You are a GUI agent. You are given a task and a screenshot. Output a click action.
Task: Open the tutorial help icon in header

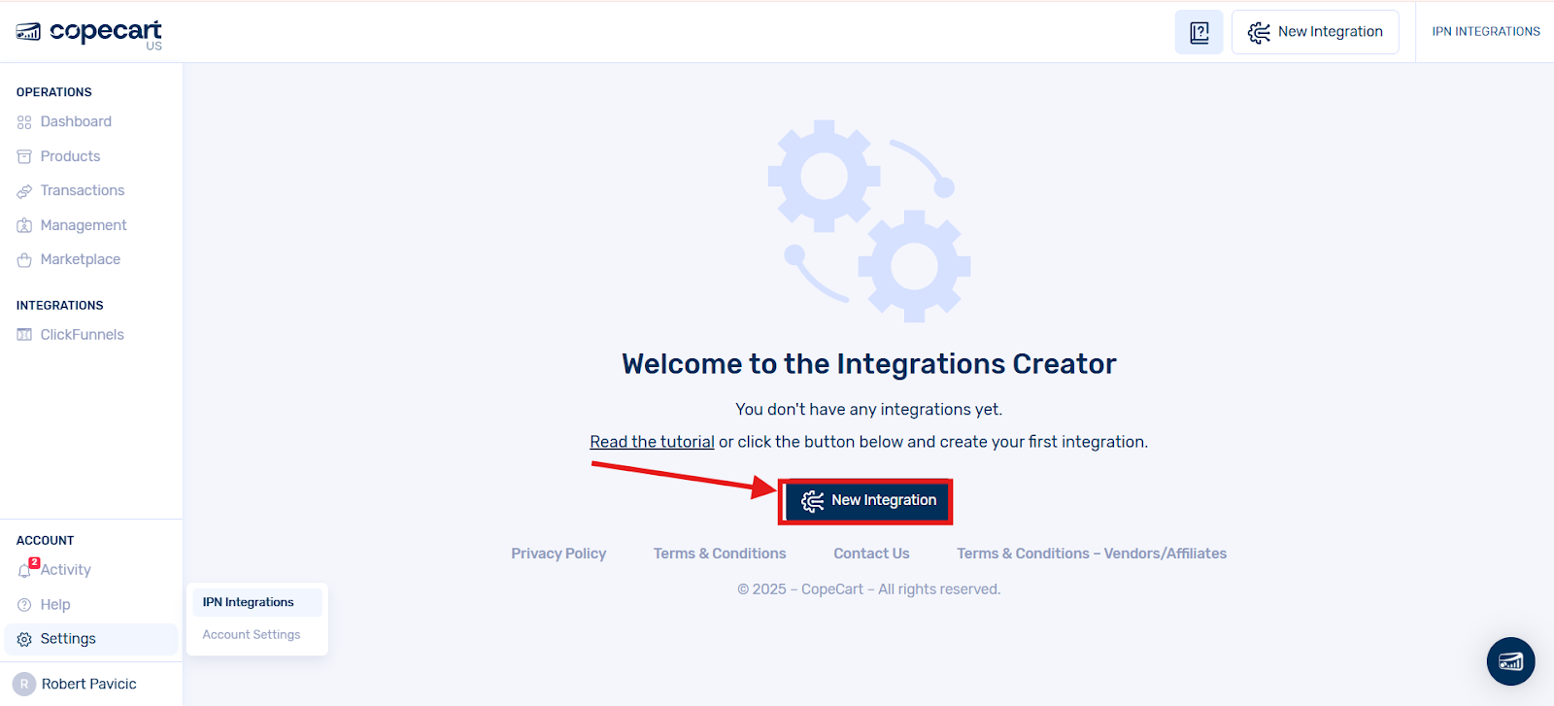pos(1199,32)
